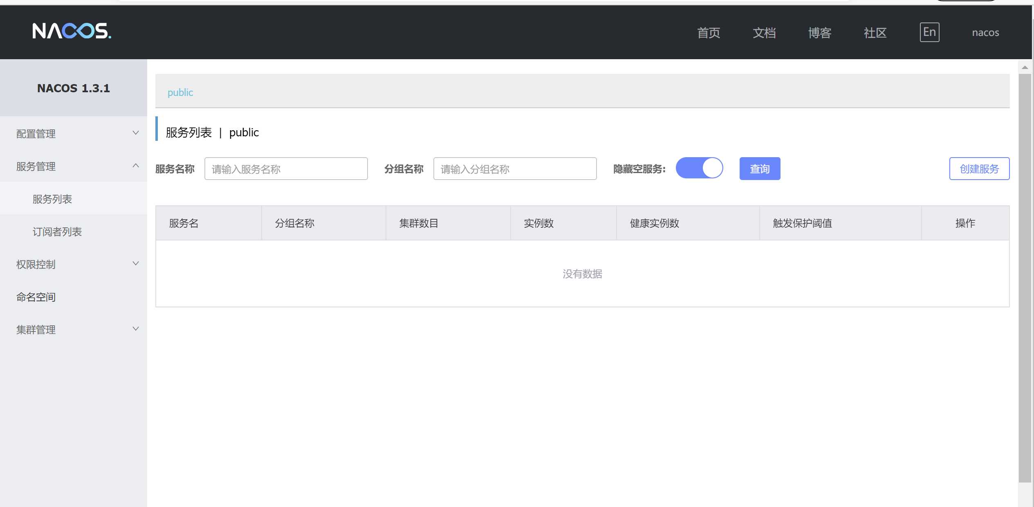Screen dimensions: 1034x507
Task: Click the 分组名称 column header
Action: point(324,223)
